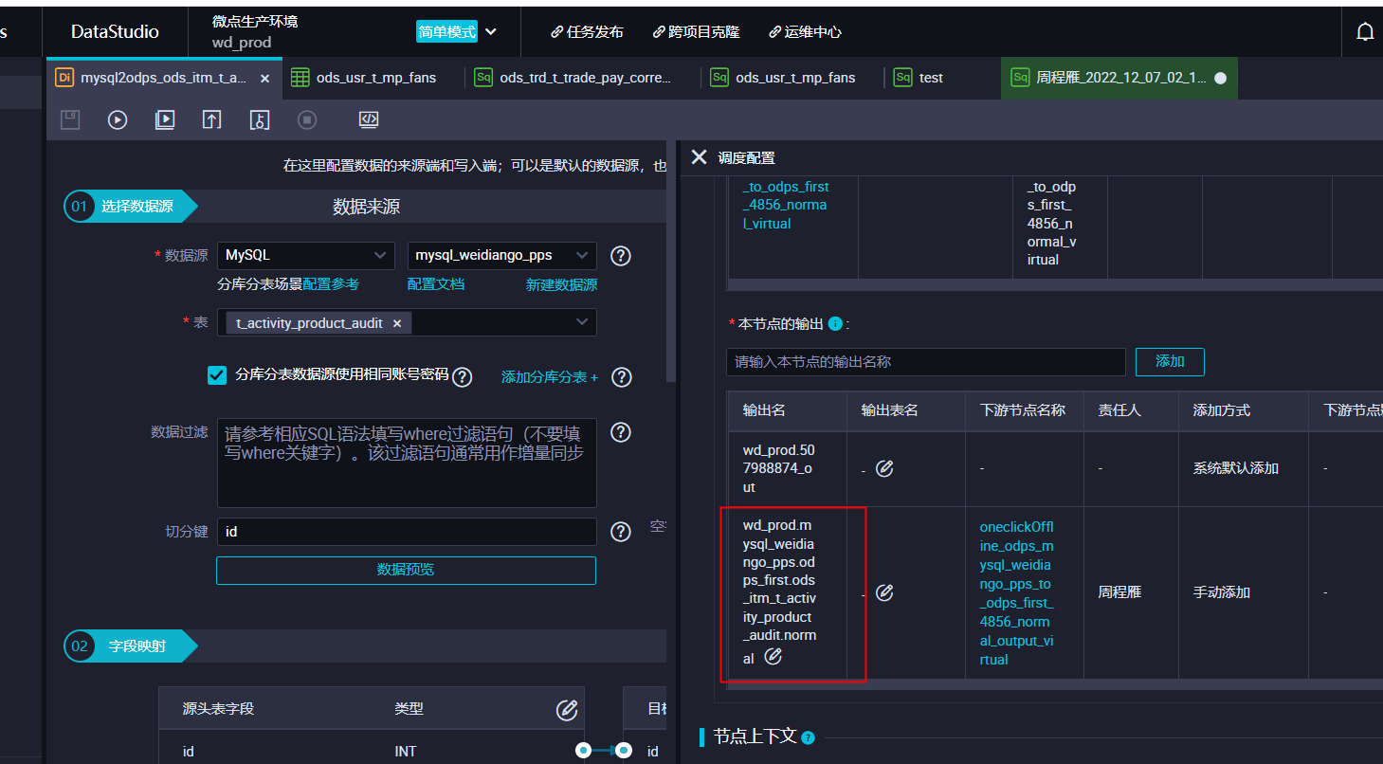1383x764 pixels.
Task: Click into the 数据过滤 where-filter textarea
Action: (407, 463)
